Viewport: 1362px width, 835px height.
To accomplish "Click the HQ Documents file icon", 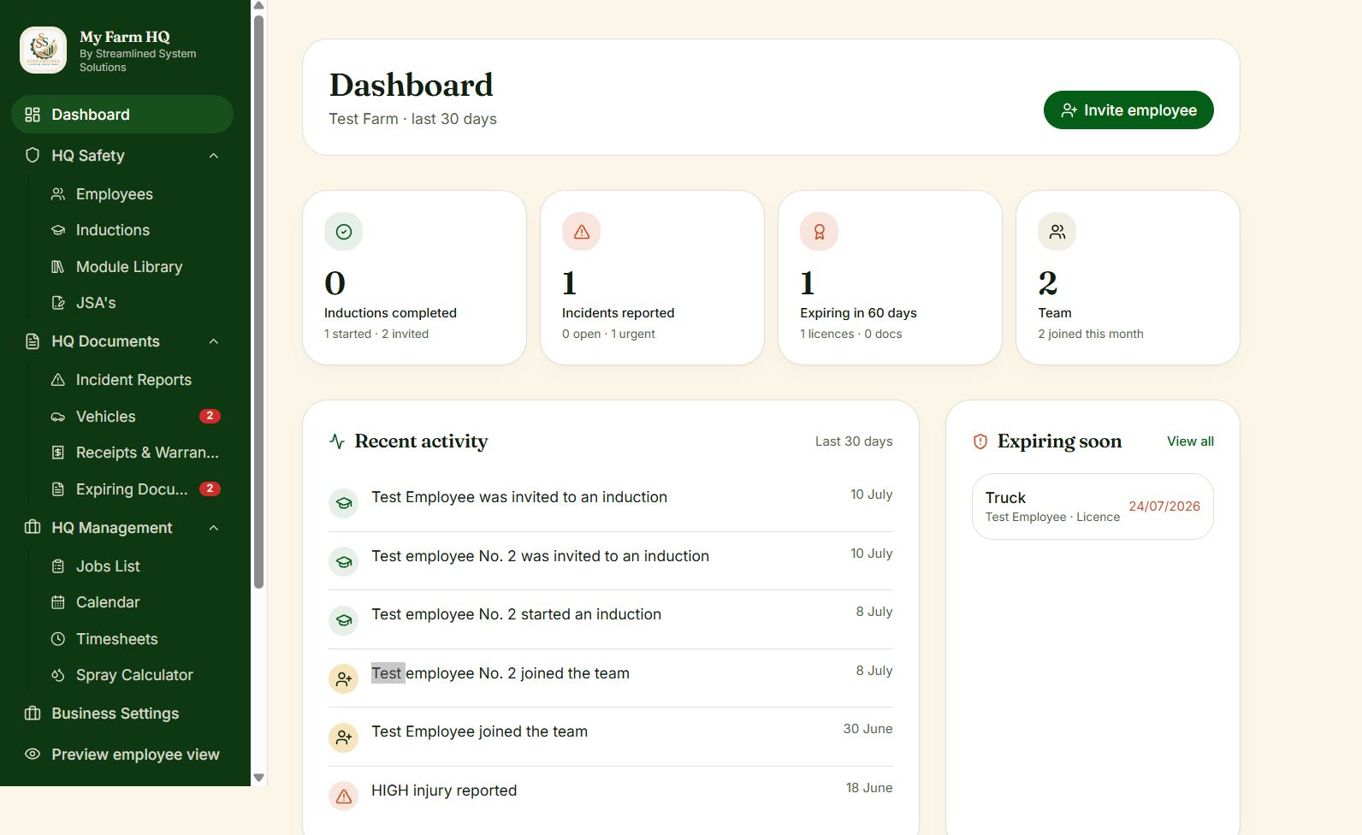I will [33, 341].
